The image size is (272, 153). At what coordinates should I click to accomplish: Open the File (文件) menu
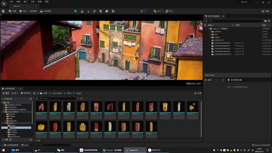click(x=11, y=2)
